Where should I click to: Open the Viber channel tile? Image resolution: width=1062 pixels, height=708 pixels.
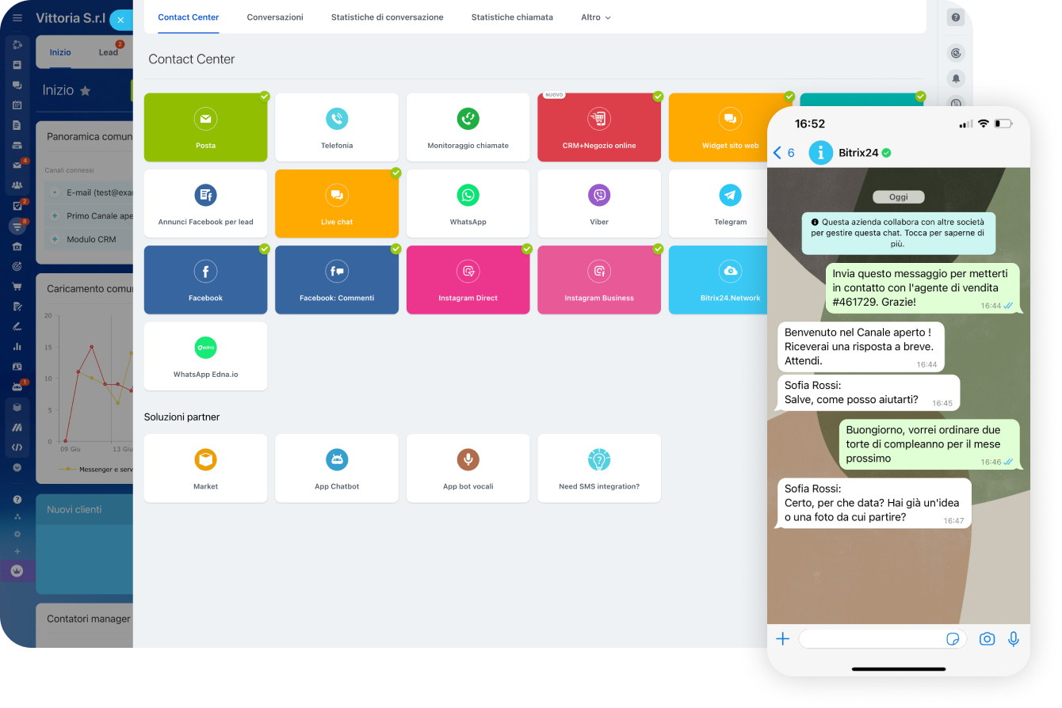pos(599,203)
